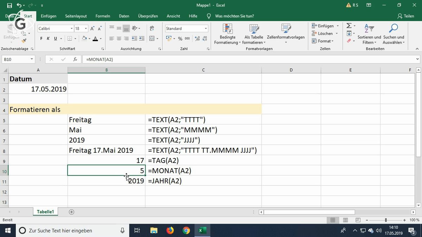The height and width of the screenshot is (237, 422).
Task: Click the AutoSumme sigma icon
Action: point(350,25)
